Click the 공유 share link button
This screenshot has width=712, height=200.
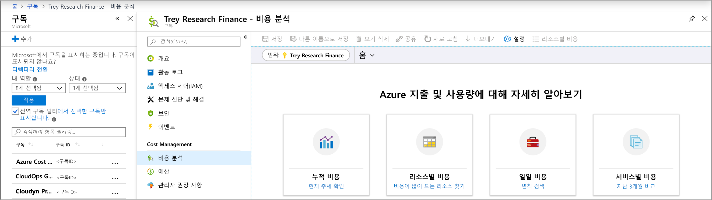click(406, 39)
